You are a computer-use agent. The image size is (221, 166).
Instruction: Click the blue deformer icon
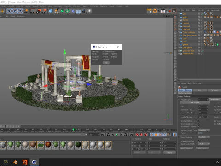click(x=73, y=11)
